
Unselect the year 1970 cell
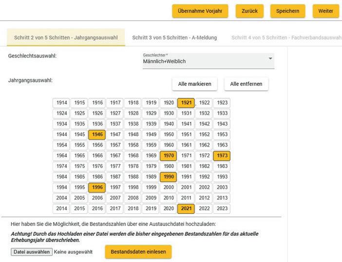point(169,156)
